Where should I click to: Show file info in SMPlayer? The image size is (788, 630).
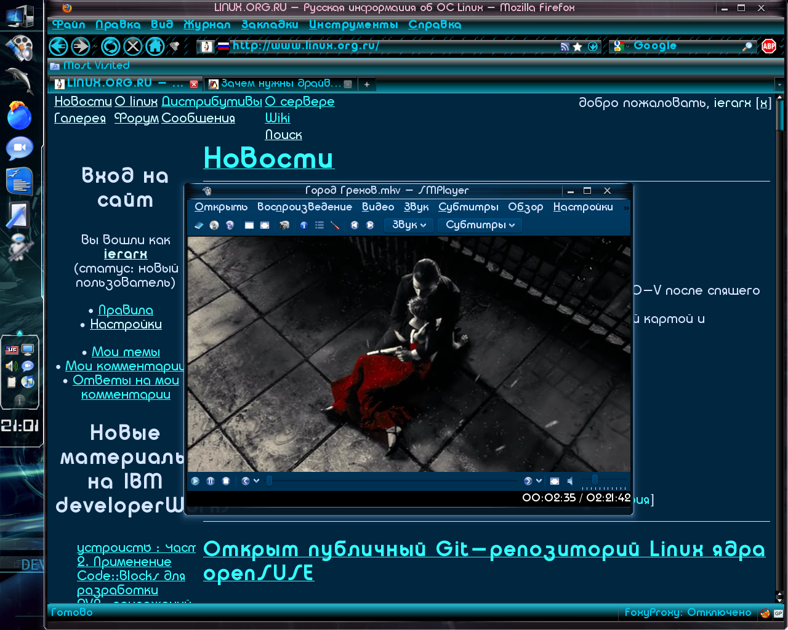[x=304, y=225]
